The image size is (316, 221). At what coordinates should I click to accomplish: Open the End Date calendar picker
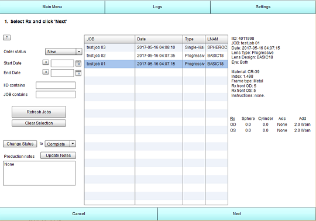[78, 73]
